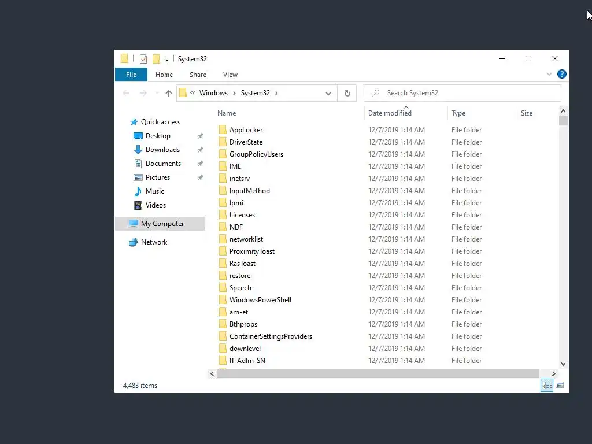
Task: Expand the ribbon with the chevron
Action: [x=549, y=75]
